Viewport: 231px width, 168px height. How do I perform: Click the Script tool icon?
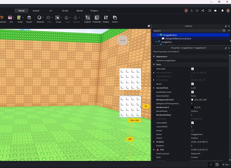click(x=19, y=18)
